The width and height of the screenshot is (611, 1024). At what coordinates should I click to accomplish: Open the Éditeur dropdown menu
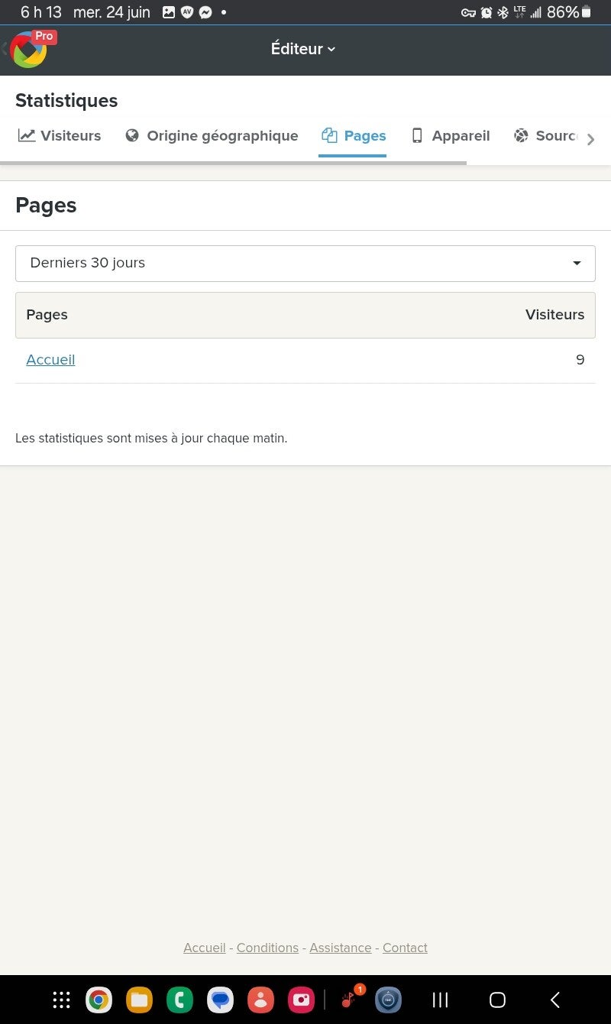point(303,49)
